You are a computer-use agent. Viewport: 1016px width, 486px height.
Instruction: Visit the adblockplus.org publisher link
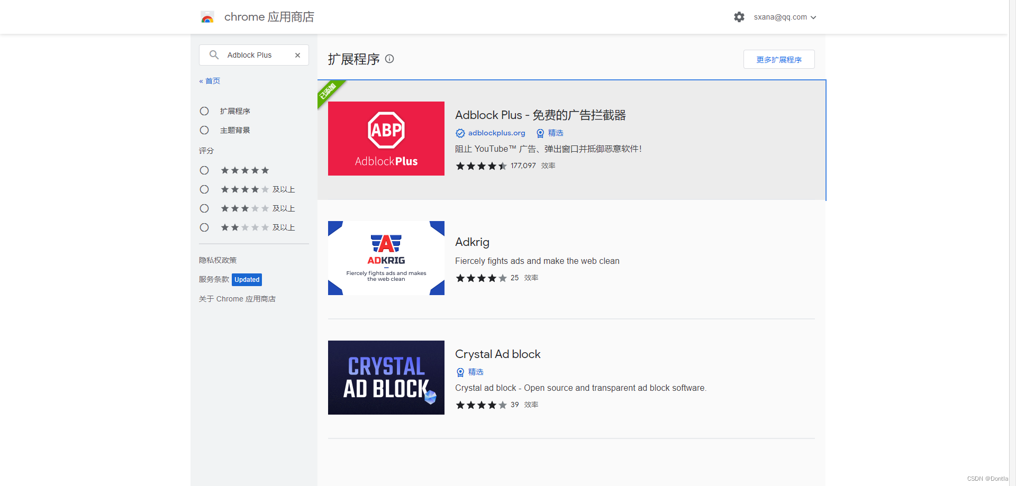pyautogui.click(x=496, y=133)
